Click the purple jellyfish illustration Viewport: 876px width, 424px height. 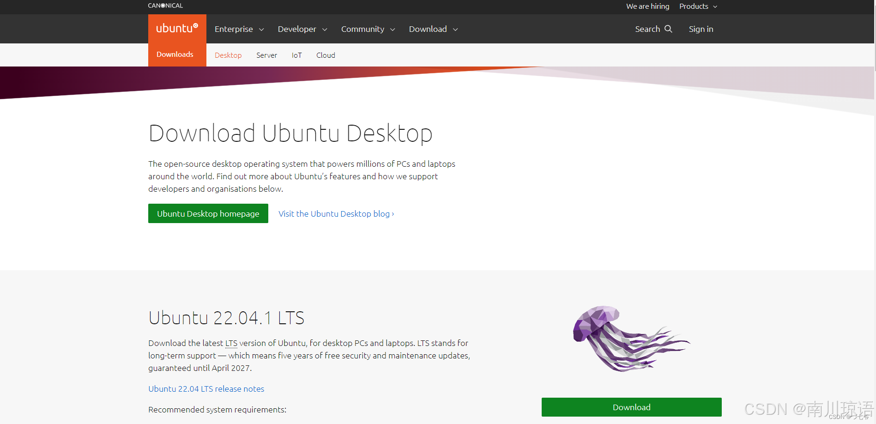tap(631, 339)
